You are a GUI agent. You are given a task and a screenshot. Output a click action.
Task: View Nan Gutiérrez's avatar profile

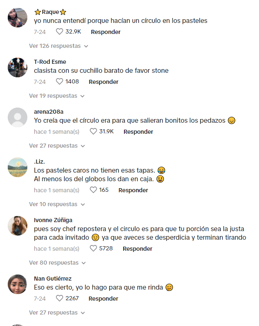[18, 284]
